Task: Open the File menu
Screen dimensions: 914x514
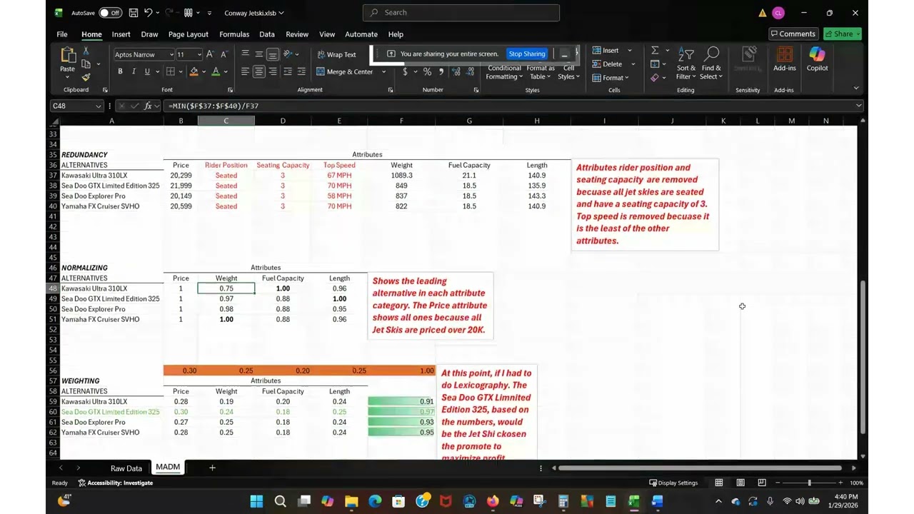Action: 62,34
